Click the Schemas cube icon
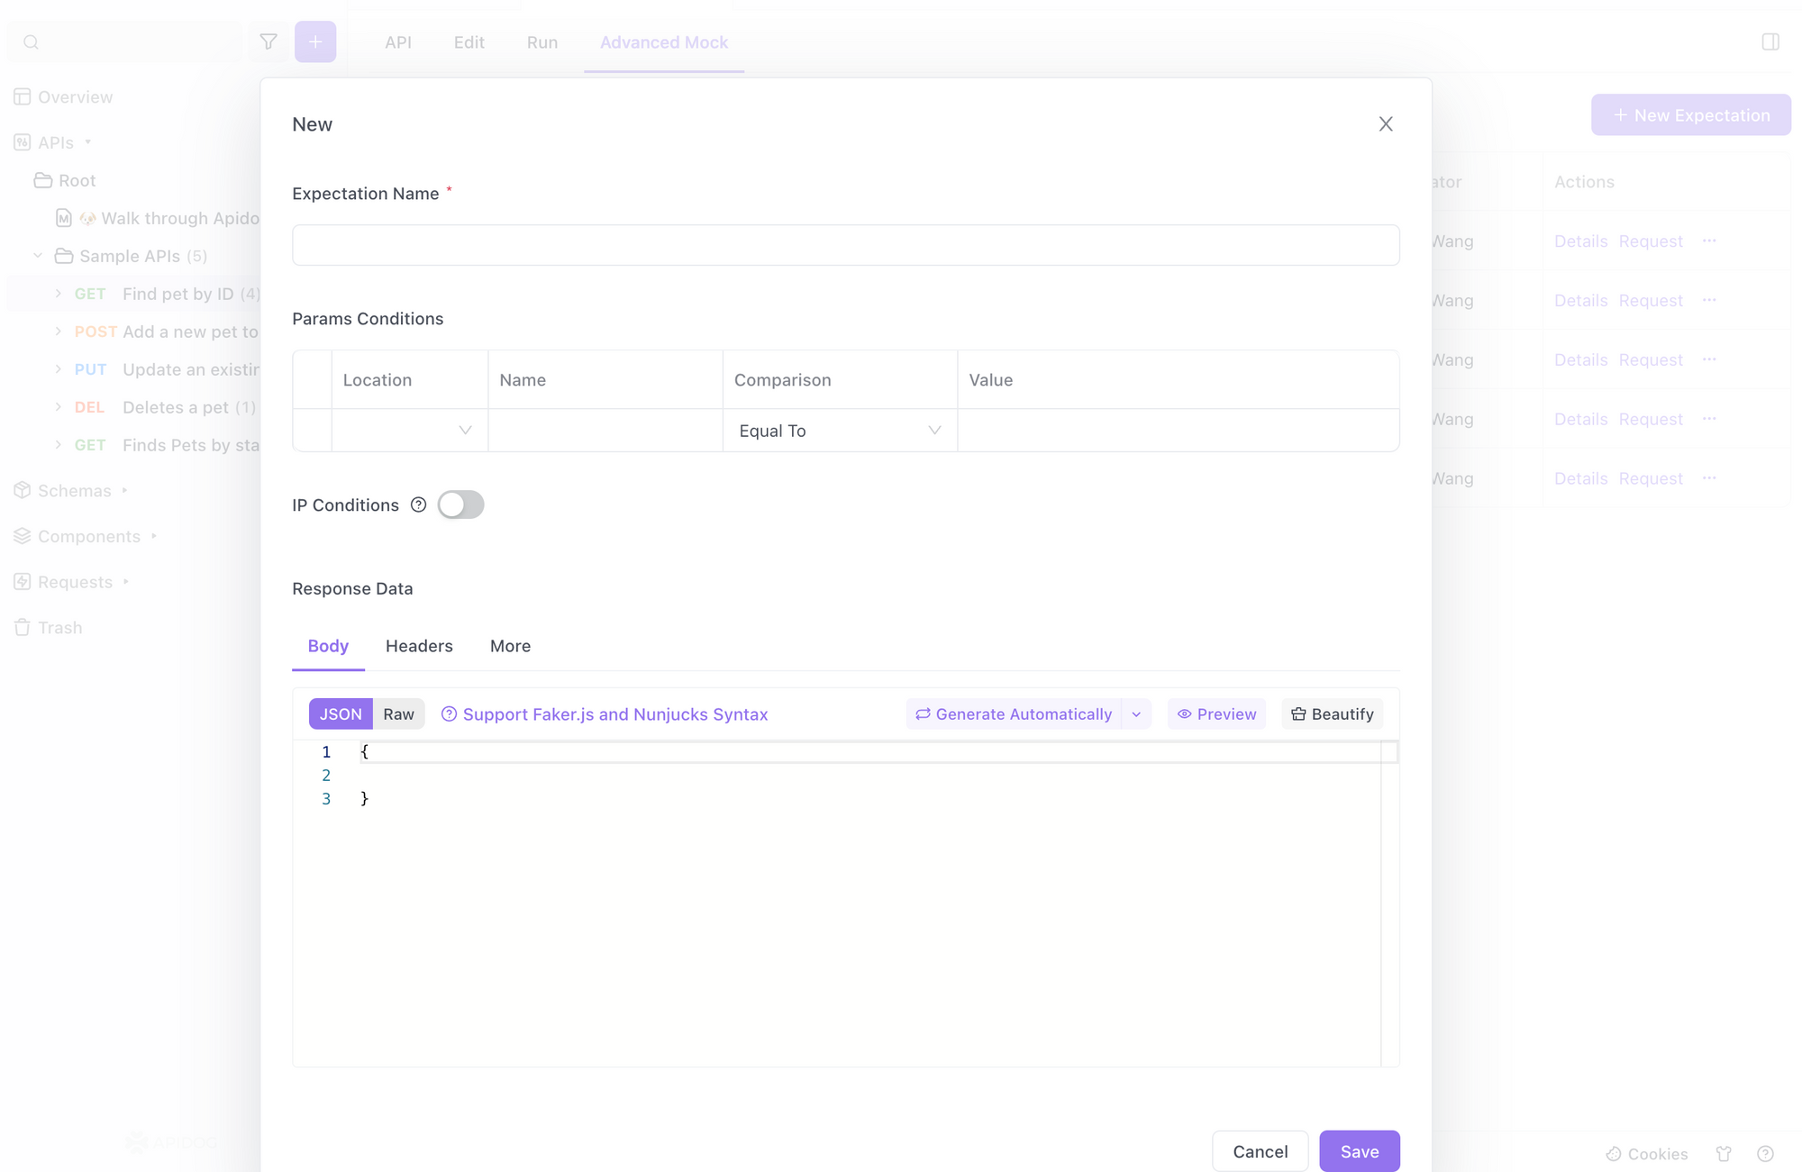 (x=23, y=490)
